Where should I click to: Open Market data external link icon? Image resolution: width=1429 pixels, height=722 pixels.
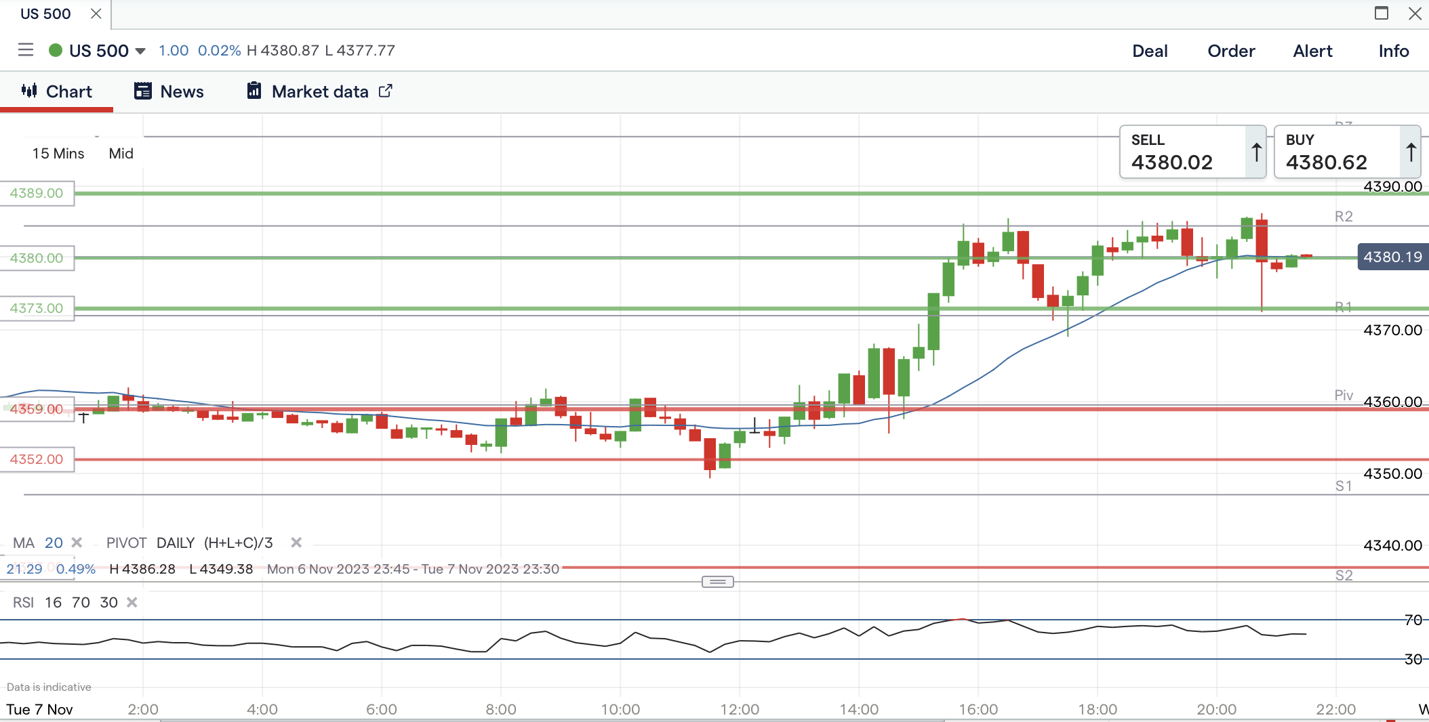pyautogui.click(x=386, y=91)
